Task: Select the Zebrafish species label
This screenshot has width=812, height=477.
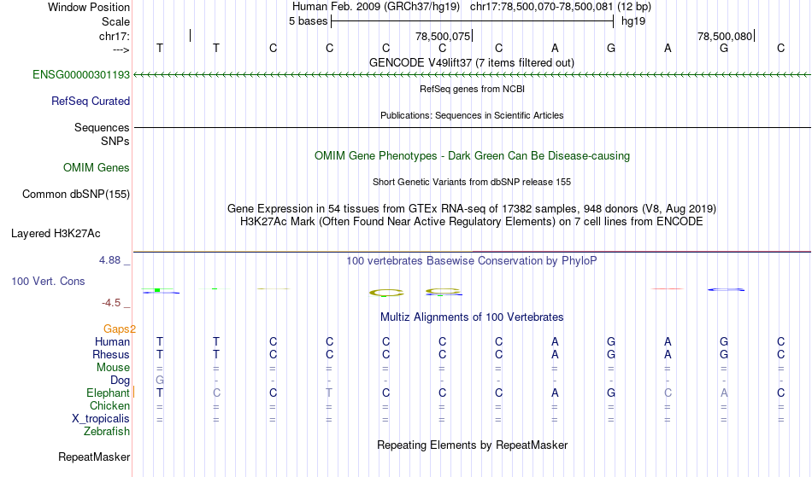Action: click(x=107, y=431)
